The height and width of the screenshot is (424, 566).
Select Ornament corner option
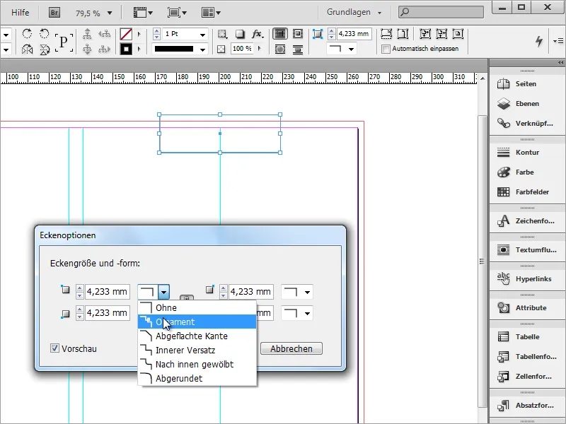tap(197, 322)
